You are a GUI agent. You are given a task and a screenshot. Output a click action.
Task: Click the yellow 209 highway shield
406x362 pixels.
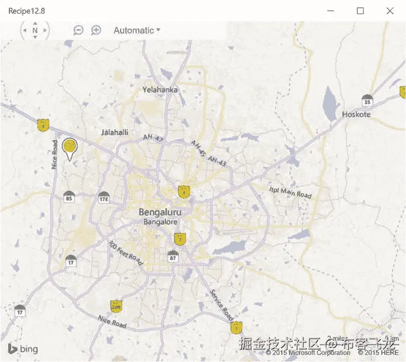pyautogui.click(x=117, y=306)
